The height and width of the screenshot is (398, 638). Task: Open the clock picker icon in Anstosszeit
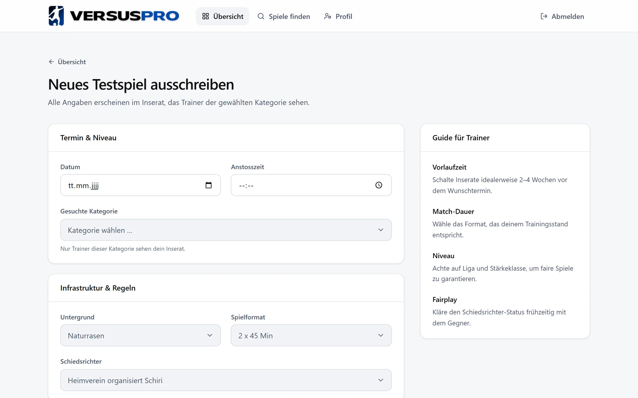click(x=379, y=185)
